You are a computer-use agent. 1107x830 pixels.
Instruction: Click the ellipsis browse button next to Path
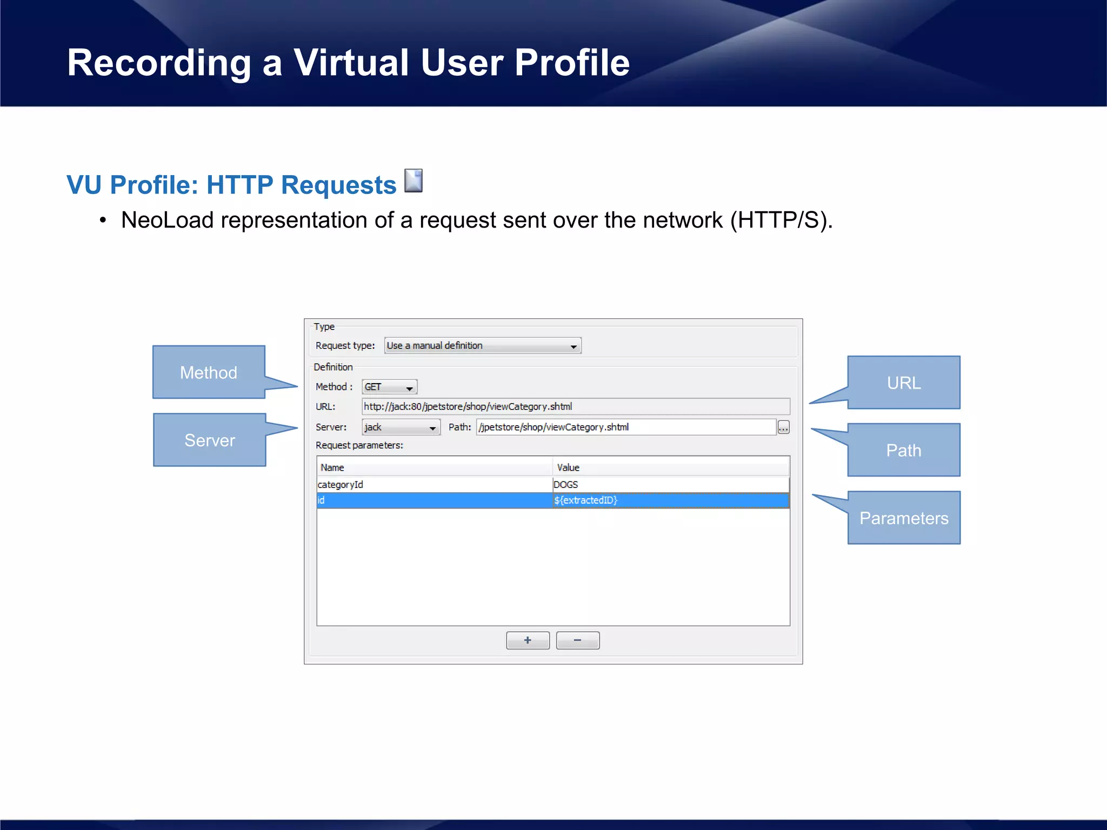pyautogui.click(x=784, y=427)
